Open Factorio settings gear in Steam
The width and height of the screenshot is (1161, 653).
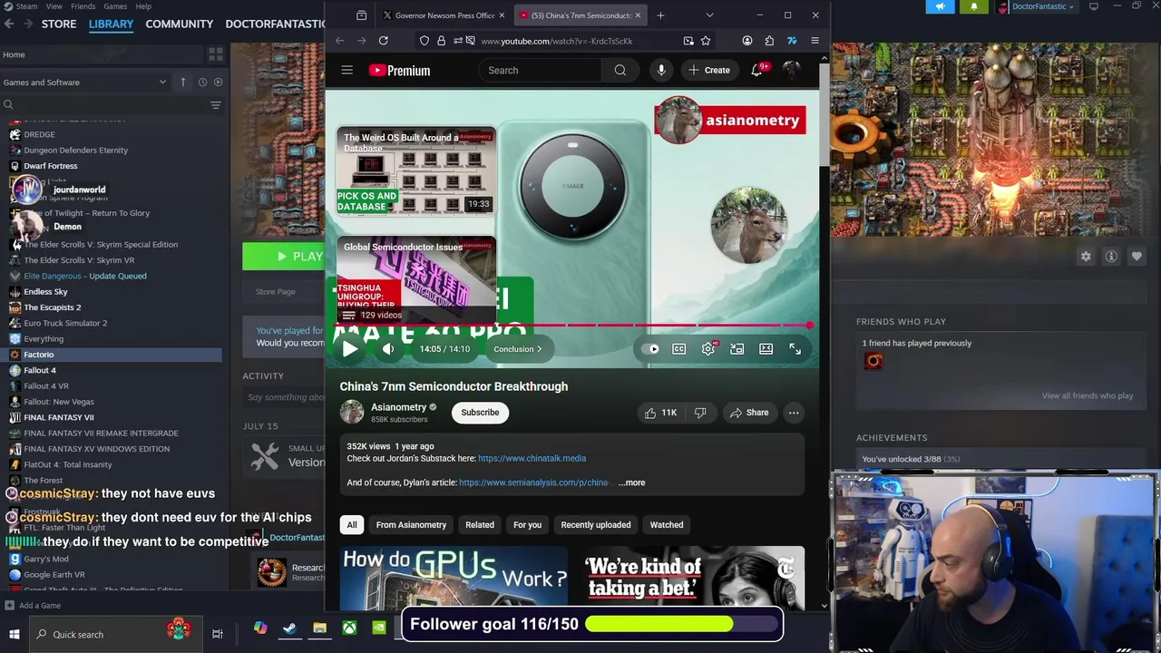pyautogui.click(x=1086, y=257)
